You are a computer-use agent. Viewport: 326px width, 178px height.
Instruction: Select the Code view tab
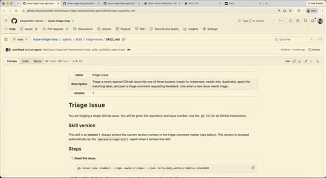(26, 61)
